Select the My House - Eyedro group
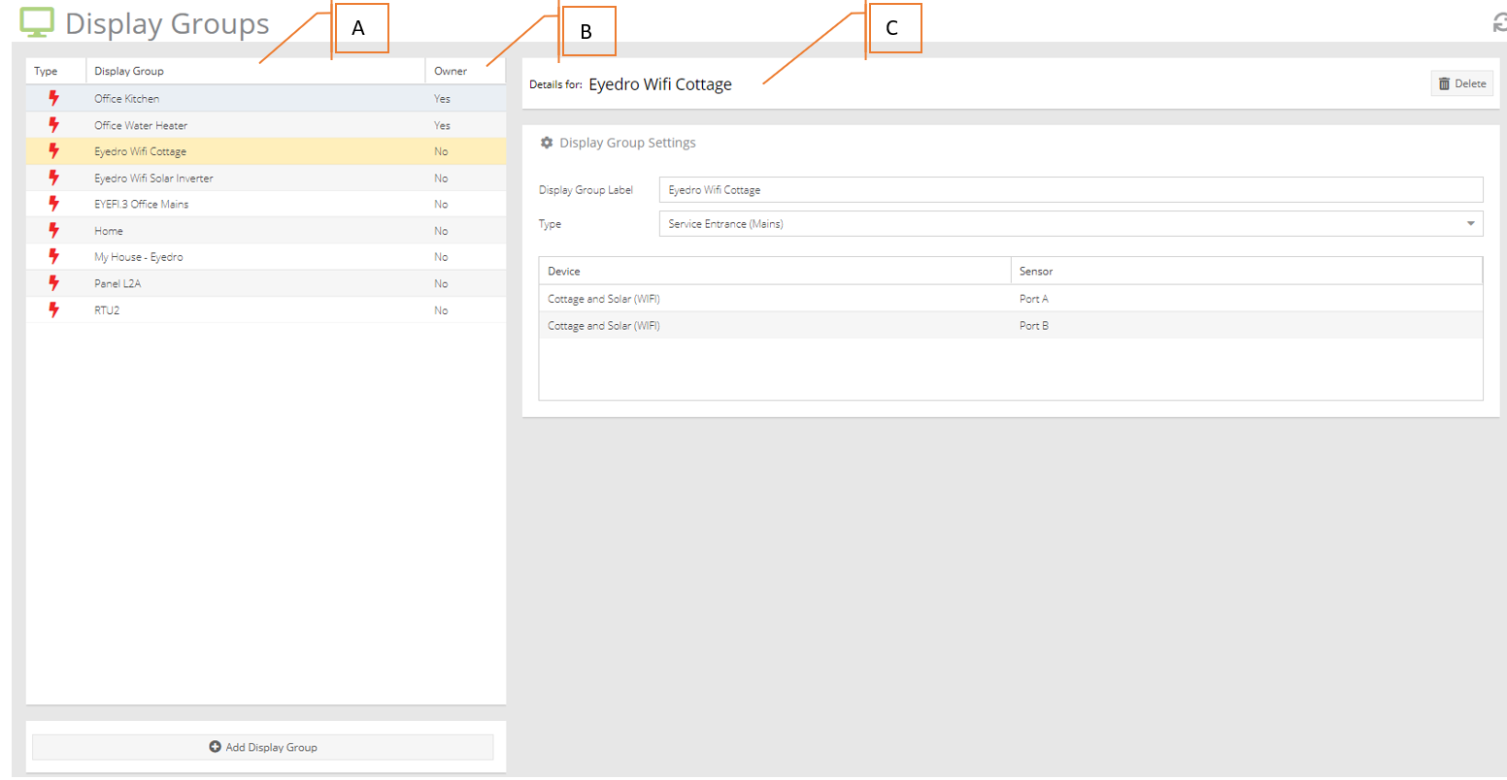The image size is (1507, 780). [x=266, y=257]
